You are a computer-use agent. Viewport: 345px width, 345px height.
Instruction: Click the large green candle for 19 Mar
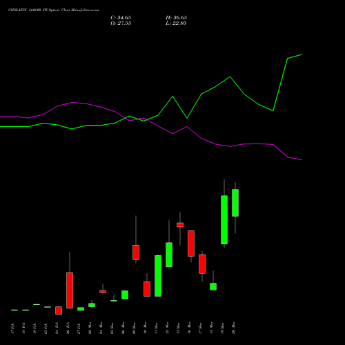[x=224, y=220]
